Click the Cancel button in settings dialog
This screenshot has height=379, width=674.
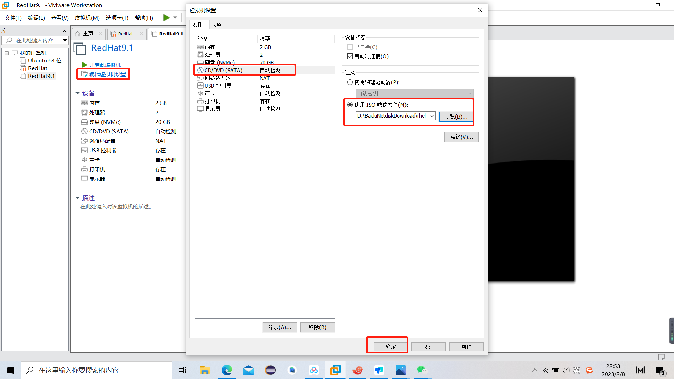pos(428,347)
